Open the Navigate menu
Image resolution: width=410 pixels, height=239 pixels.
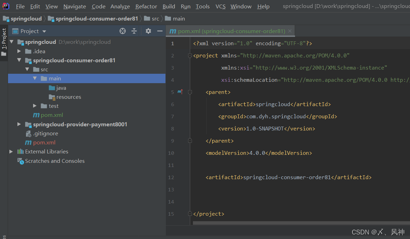pos(75,6)
